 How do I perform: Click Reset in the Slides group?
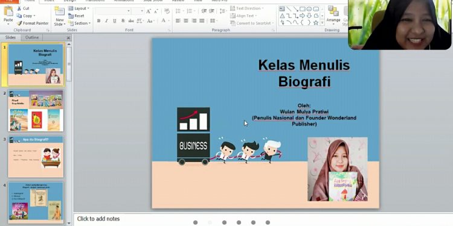point(77,16)
